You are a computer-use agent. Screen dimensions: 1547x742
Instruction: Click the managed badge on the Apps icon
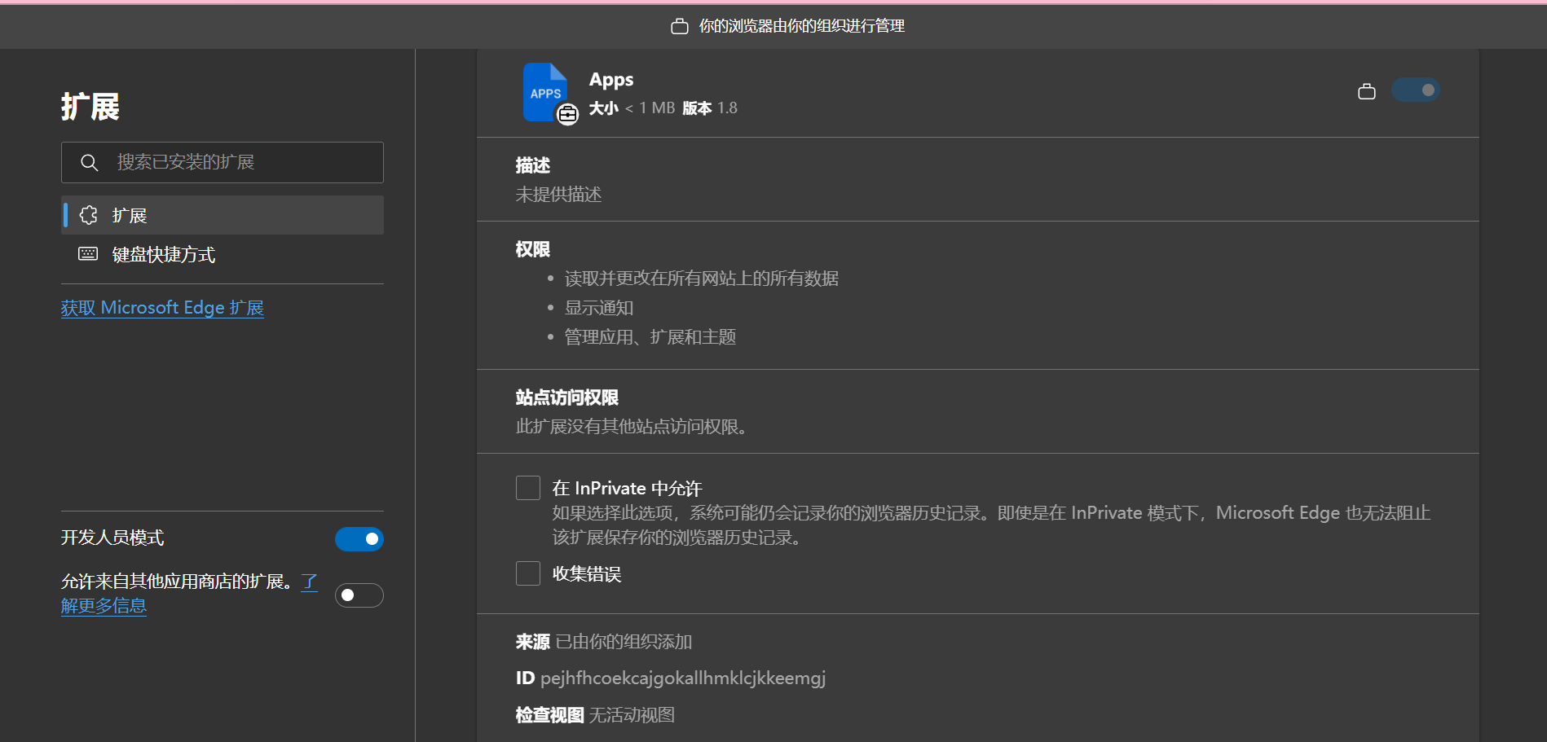(x=567, y=114)
